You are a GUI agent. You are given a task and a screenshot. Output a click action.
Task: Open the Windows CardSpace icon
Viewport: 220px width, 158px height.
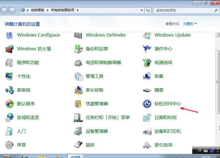(9, 36)
